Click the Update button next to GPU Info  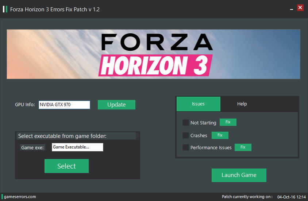[116, 105]
